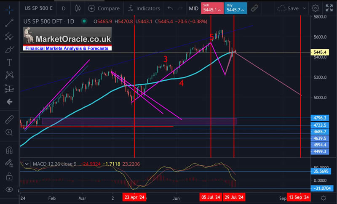Open the pitchfork drawing tools
This screenshot has width=337, height=204.
click(9, 36)
